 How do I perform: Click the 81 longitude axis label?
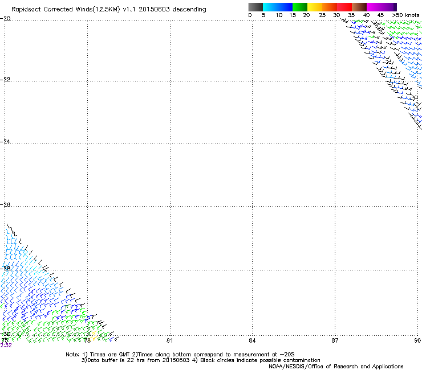[x=169, y=340]
